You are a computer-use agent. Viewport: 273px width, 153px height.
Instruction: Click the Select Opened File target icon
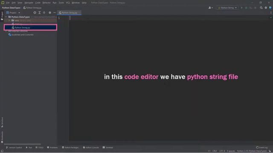coord(35,13)
